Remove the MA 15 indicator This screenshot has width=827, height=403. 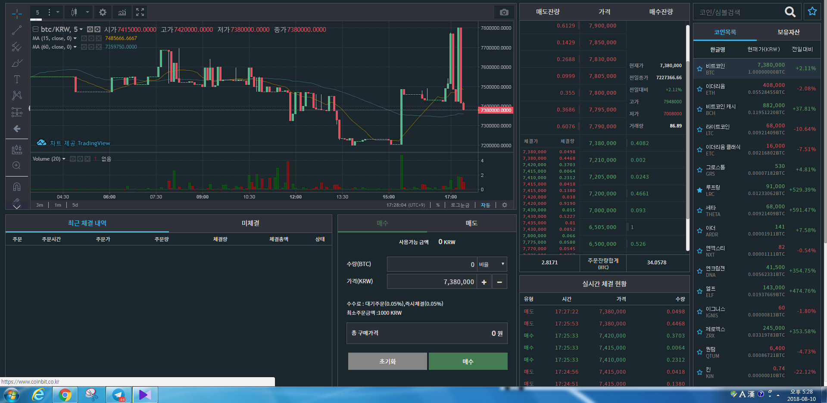(99, 38)
